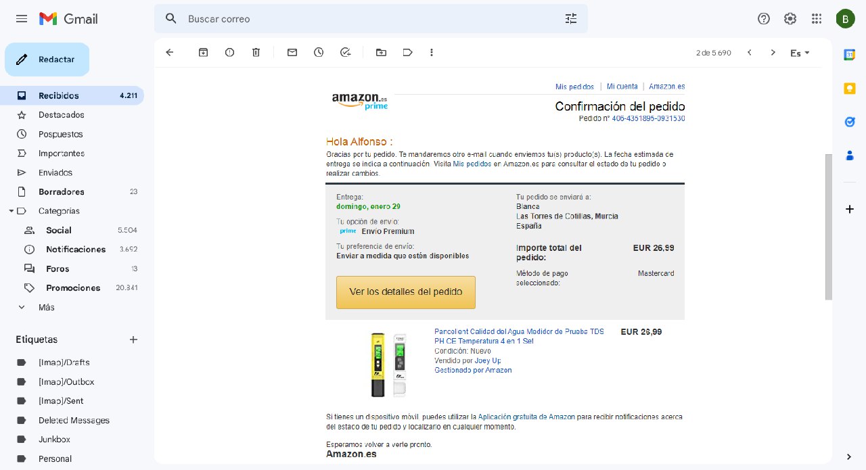Delete the email using the trash icon
Viewport: 866px width, 470px height.
tap(256, 52)
